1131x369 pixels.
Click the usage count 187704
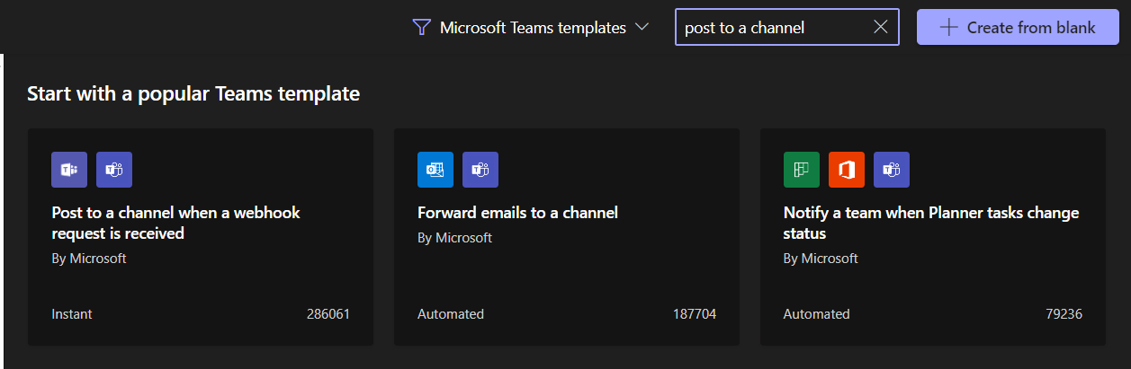(x=695, y=314)
